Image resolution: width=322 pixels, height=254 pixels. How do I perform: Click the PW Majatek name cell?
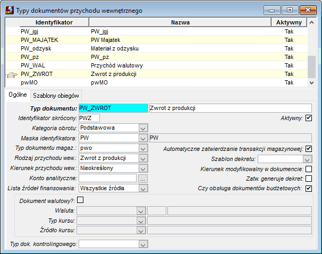106,40
